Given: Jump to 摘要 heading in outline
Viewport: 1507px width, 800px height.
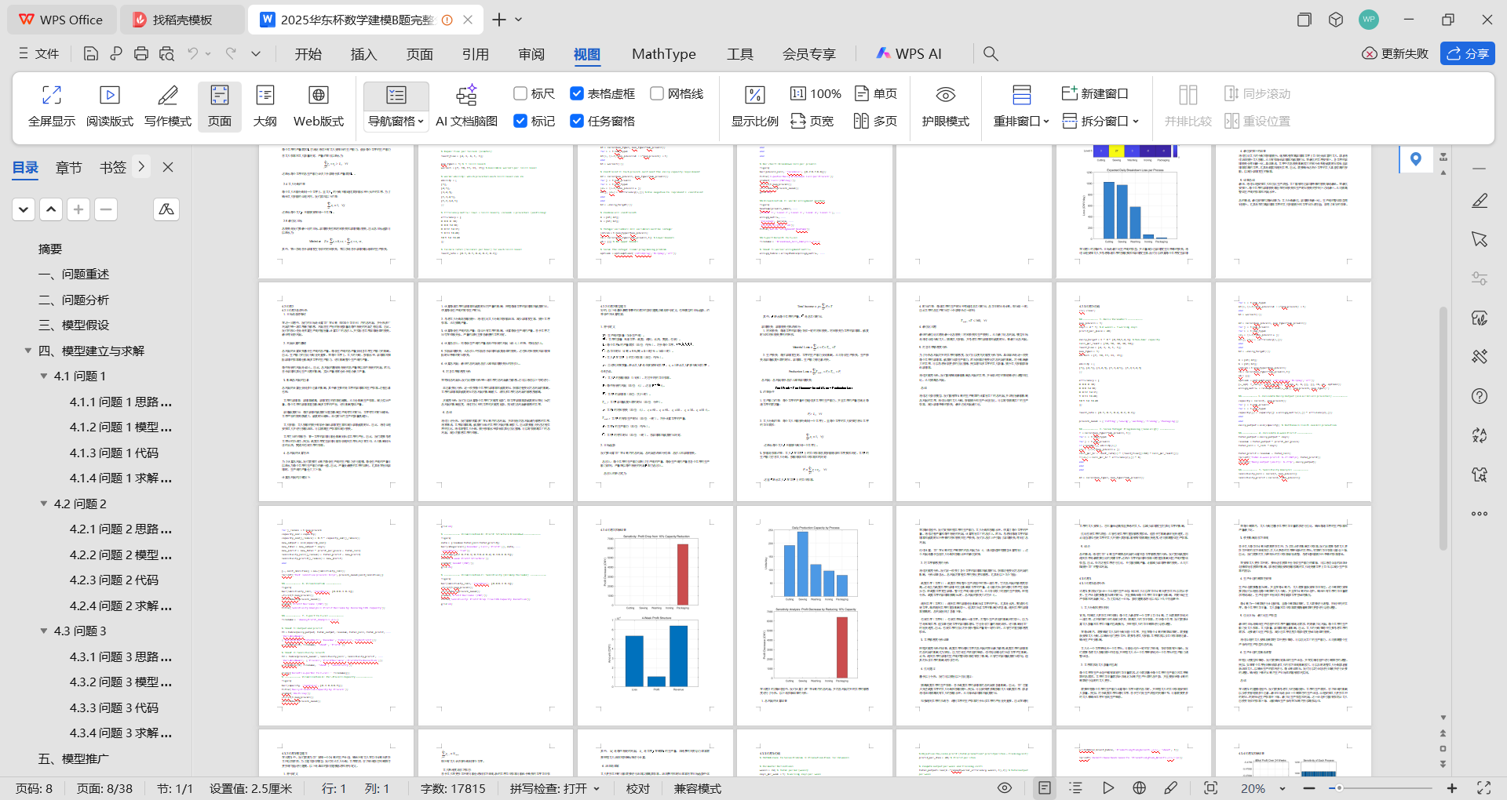Looking at the screenshot, I should (50, 249).
